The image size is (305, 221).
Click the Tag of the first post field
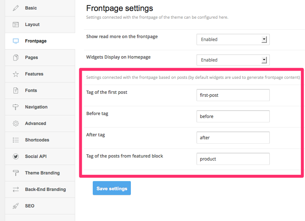(x=233, y=95)
